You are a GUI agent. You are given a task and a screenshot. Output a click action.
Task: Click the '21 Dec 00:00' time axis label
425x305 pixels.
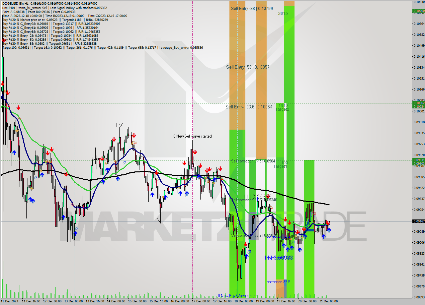coord(328,301)
